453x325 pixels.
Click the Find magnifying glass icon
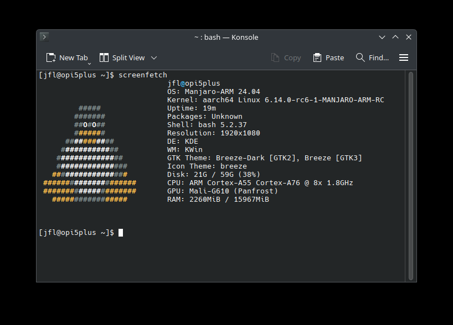pyautogui.click(x=361, y=57)
